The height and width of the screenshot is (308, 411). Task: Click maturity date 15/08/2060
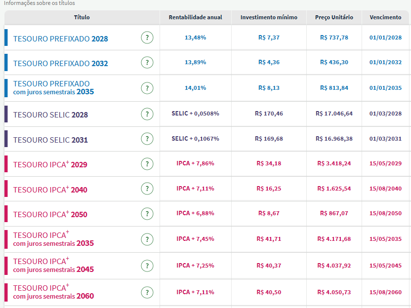click(385, 292)
